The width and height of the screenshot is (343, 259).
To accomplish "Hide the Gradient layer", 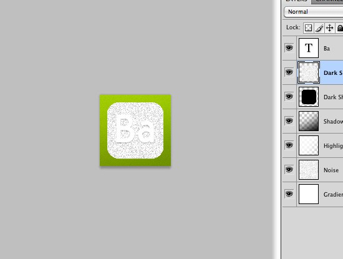I will click(289, 193).
